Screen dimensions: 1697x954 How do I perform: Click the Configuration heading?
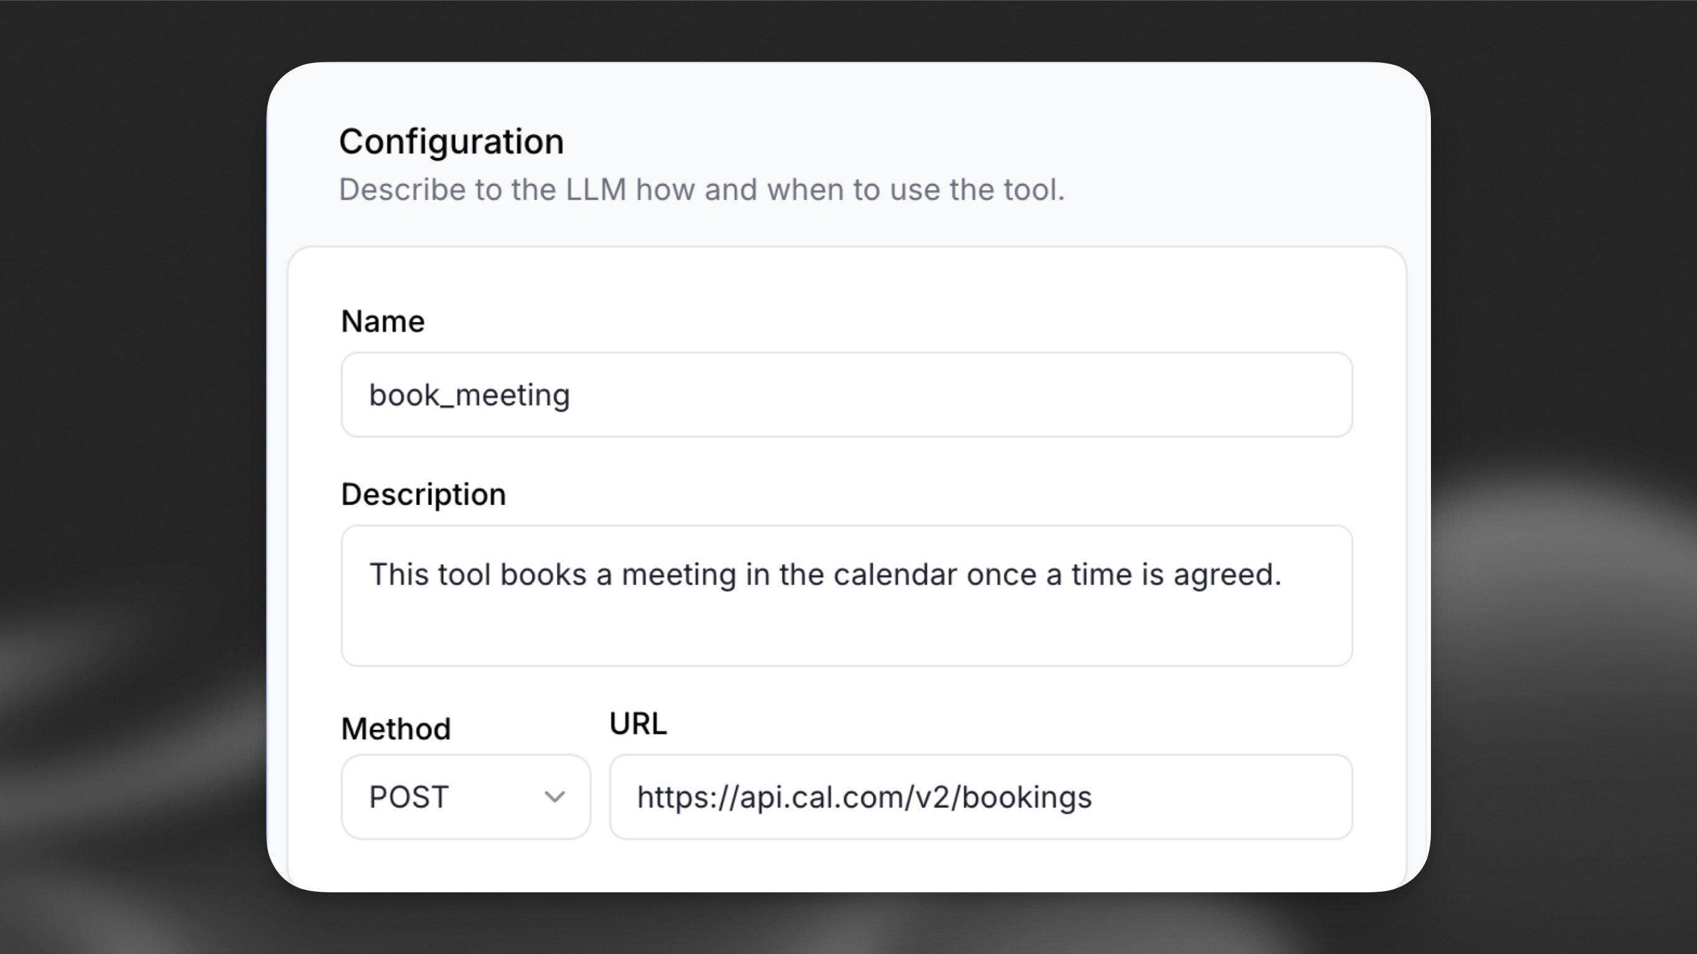[451, 140]
